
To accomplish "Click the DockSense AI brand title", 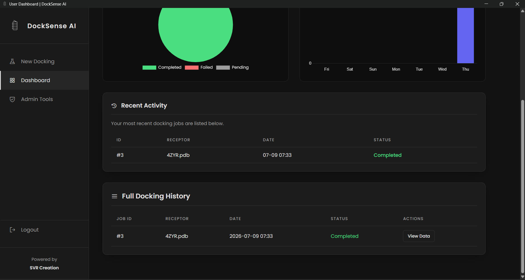I will coord(52,26).
